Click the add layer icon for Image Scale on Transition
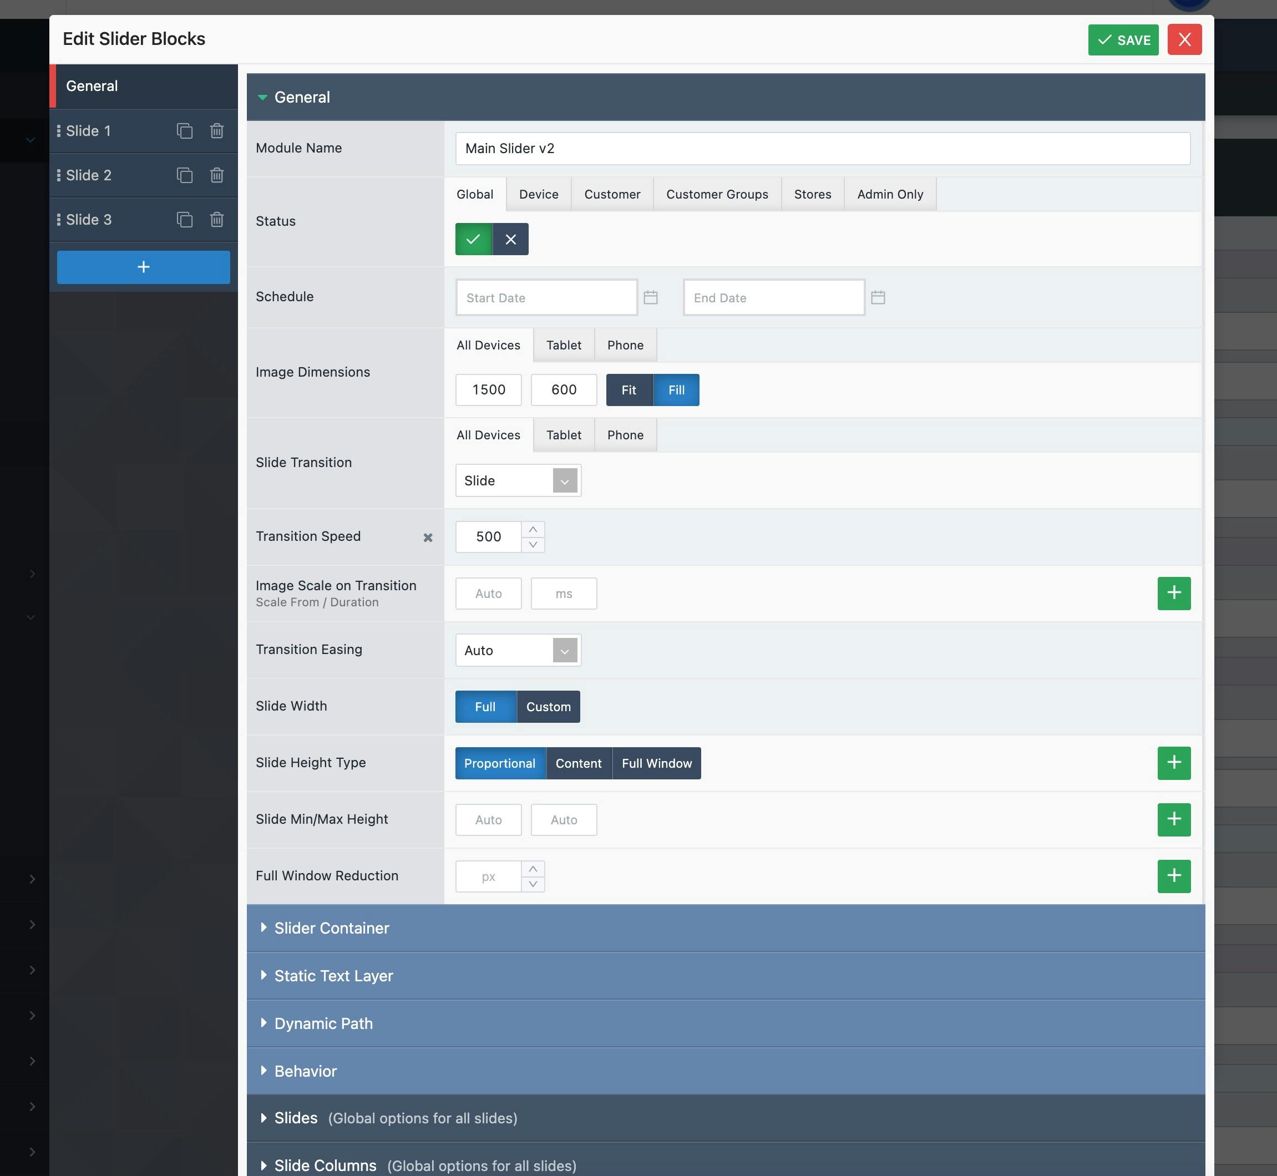This screenshot has width=1277, height=1176. [1175, 592]
